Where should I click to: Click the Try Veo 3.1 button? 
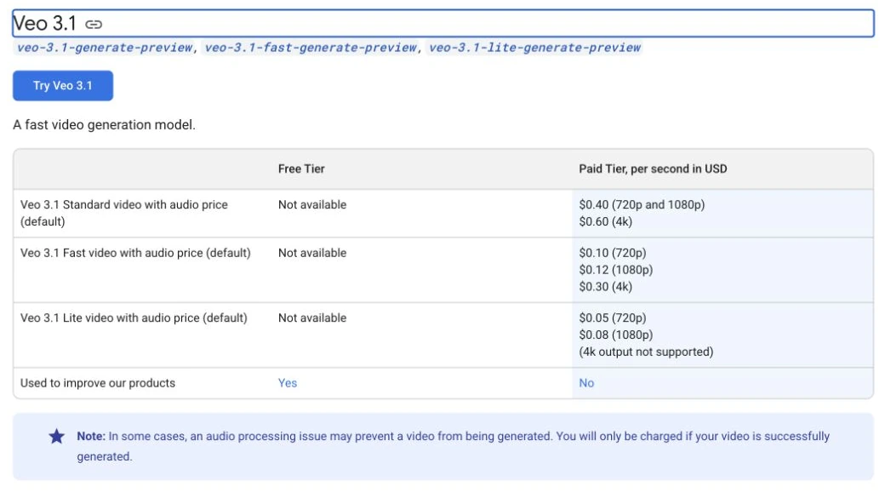(63, 86)
